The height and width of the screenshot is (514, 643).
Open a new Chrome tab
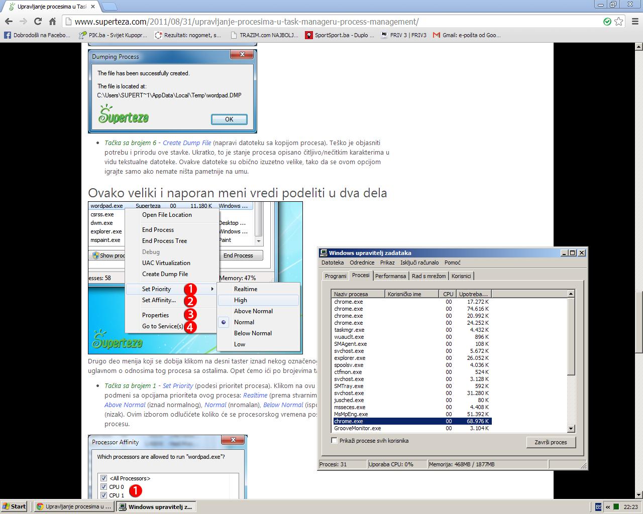(x=110, y=7)
